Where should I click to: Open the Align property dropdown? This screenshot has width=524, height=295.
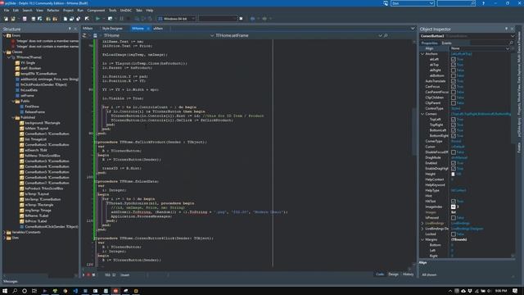tap(508, 48)
